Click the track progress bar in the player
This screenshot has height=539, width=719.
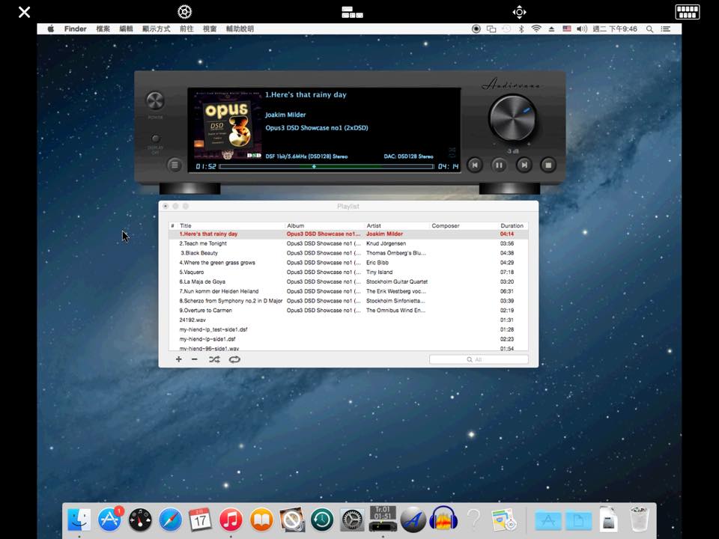click(x=327, y=166)
